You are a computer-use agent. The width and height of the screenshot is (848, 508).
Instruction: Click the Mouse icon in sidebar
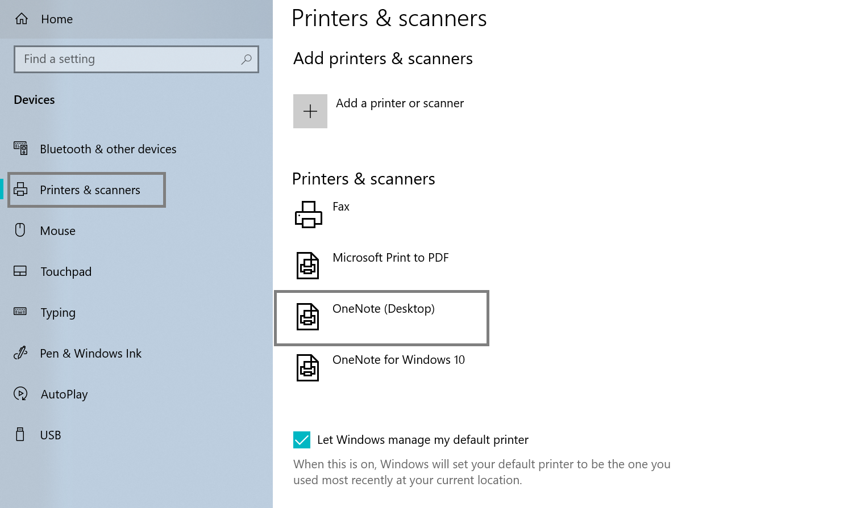pyautogui.click(x=20, y=230)
